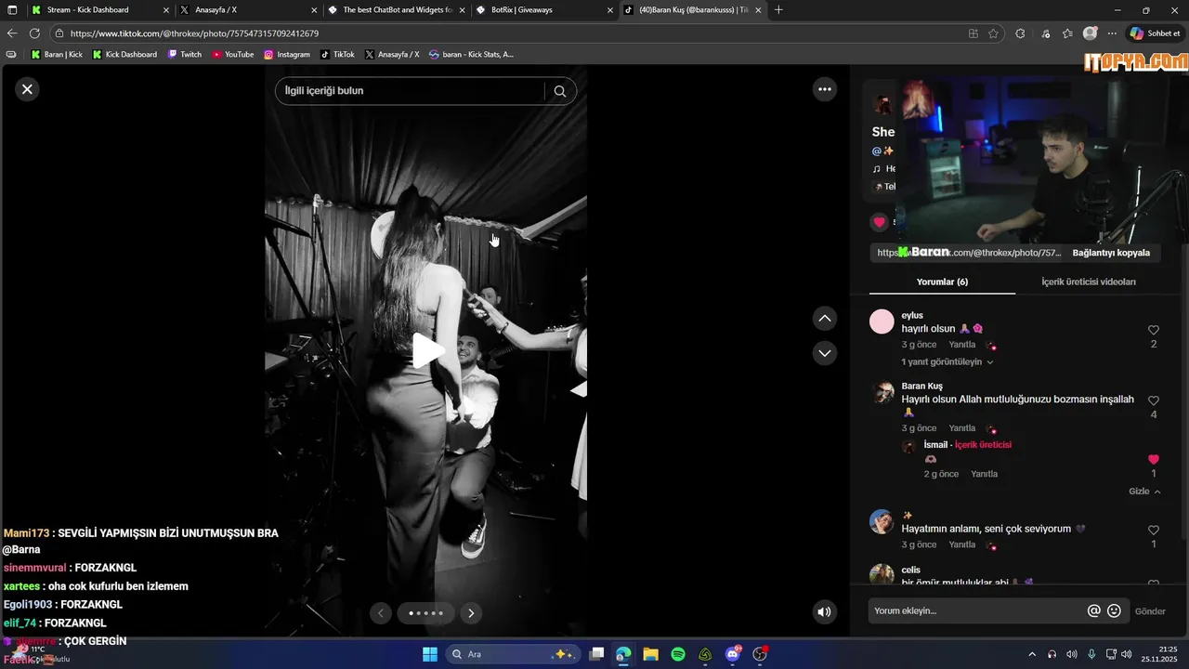Toggle the post like heart button
This screenshot has width=1189, height=669.
pyautogui.click(x=879, y=222)
